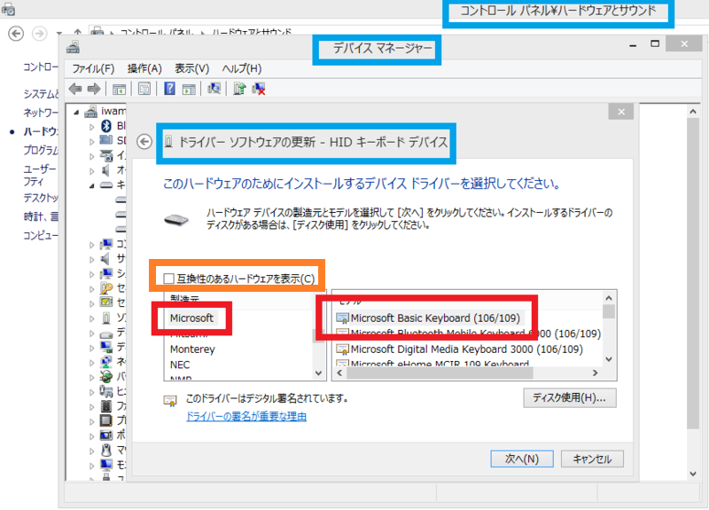Select Microsoft Basic Keyboard (106/109) model

click(428, 318)
